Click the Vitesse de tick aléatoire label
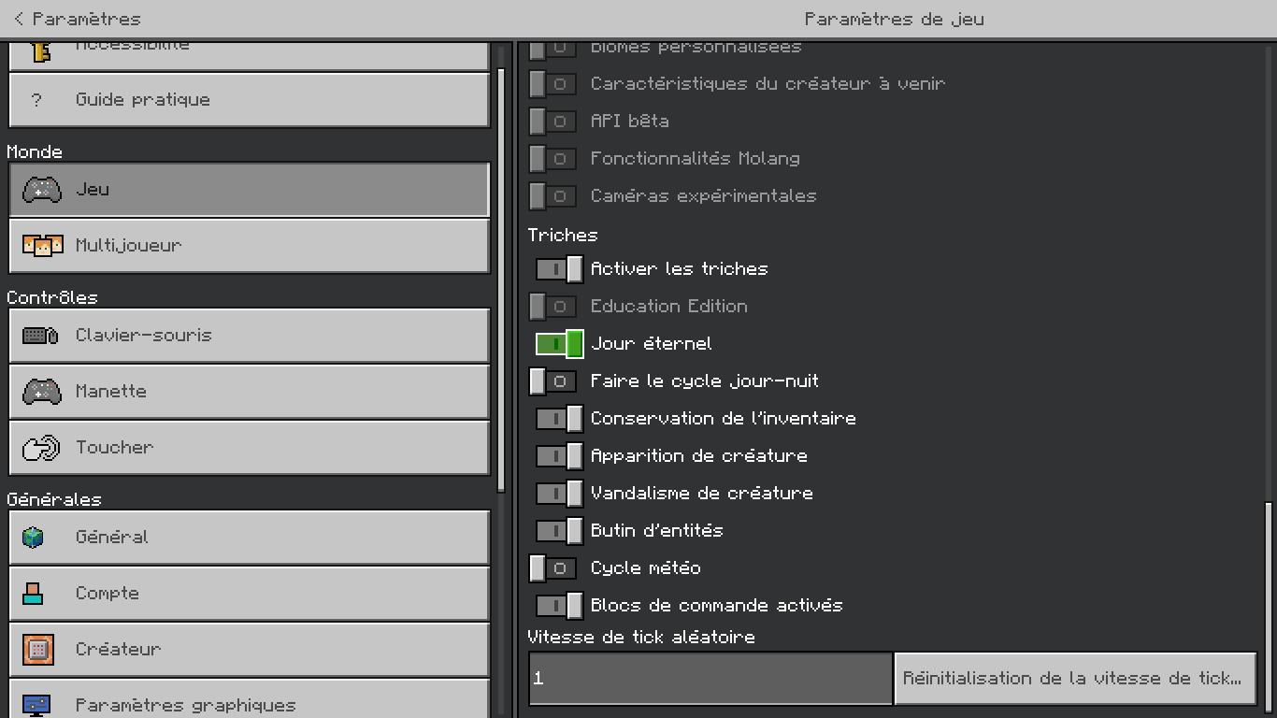The height and width of the screenshot is (718, 1277). pos(641,638)
